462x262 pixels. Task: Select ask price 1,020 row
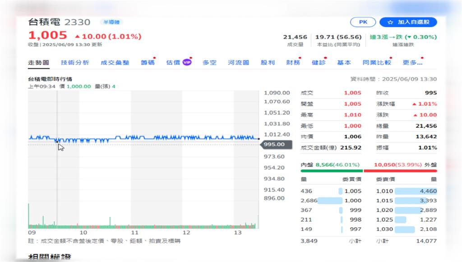click(x=407, y=210)
